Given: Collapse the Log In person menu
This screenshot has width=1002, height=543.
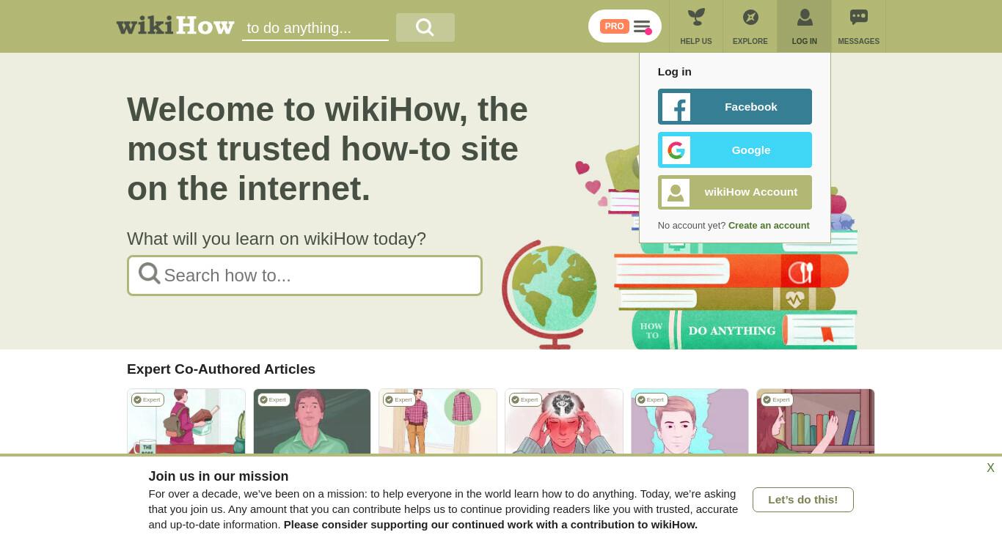Looking at the screenshot, I should click(805, 26).
